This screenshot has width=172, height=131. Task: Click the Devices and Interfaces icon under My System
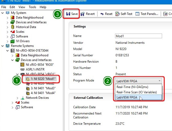(x=13, y=22)
